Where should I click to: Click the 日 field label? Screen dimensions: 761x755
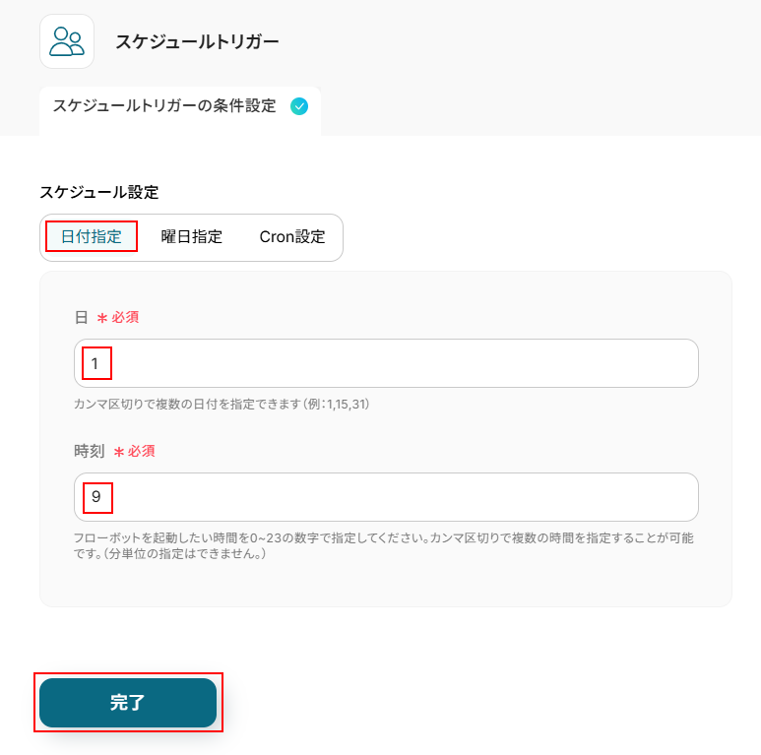coord(81,318)
